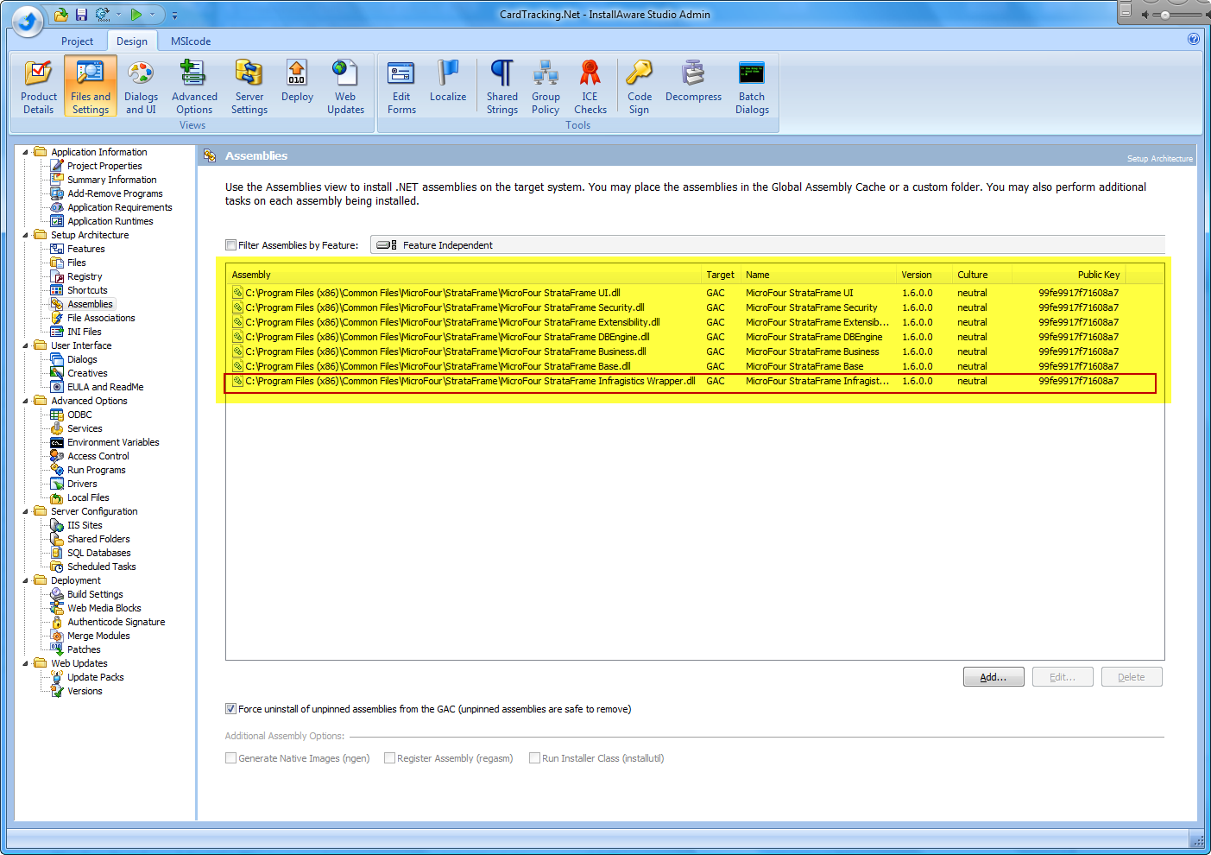Collapse the Application Information tree node
Viewport: 1211px width, 855px height.
click(x=25, y=152)
